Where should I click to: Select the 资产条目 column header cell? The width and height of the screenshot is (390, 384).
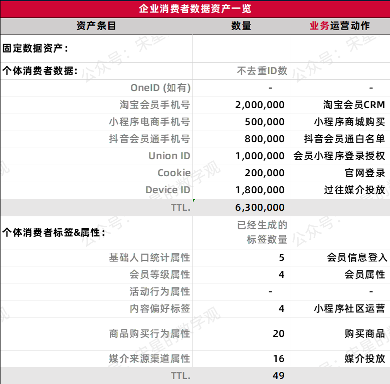click(96, 26)
